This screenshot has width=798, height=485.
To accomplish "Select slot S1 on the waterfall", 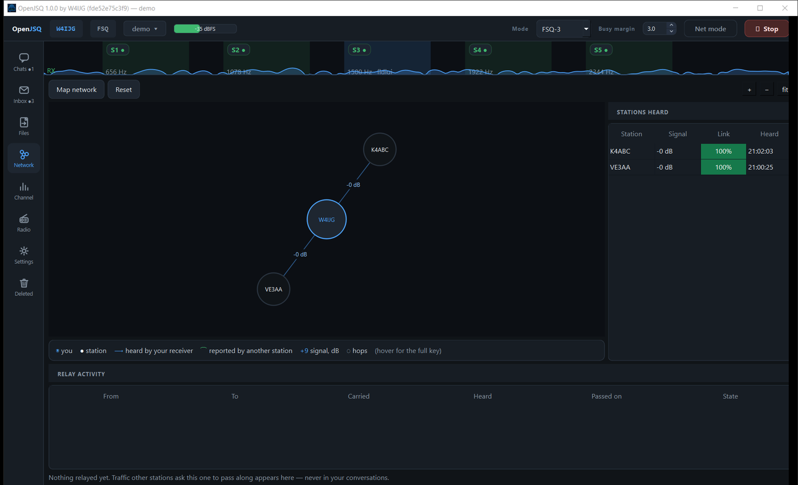I will (118, 50).
